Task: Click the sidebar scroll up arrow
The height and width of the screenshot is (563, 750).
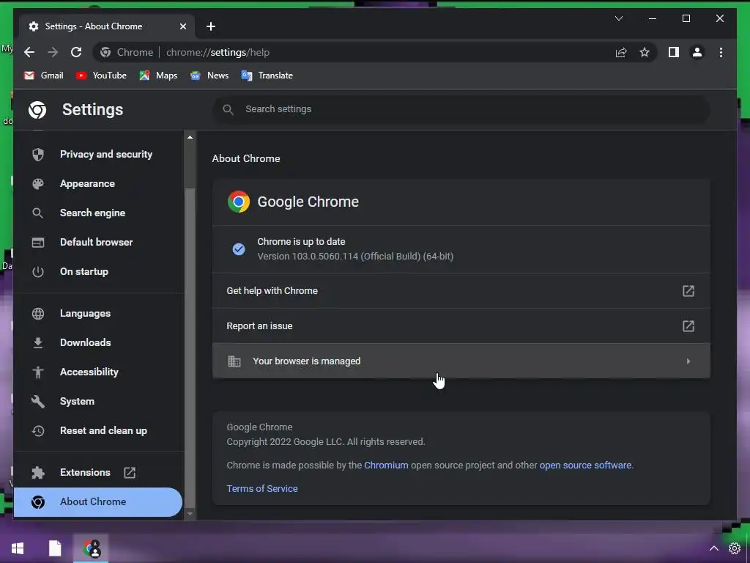Action: point(190,137)
